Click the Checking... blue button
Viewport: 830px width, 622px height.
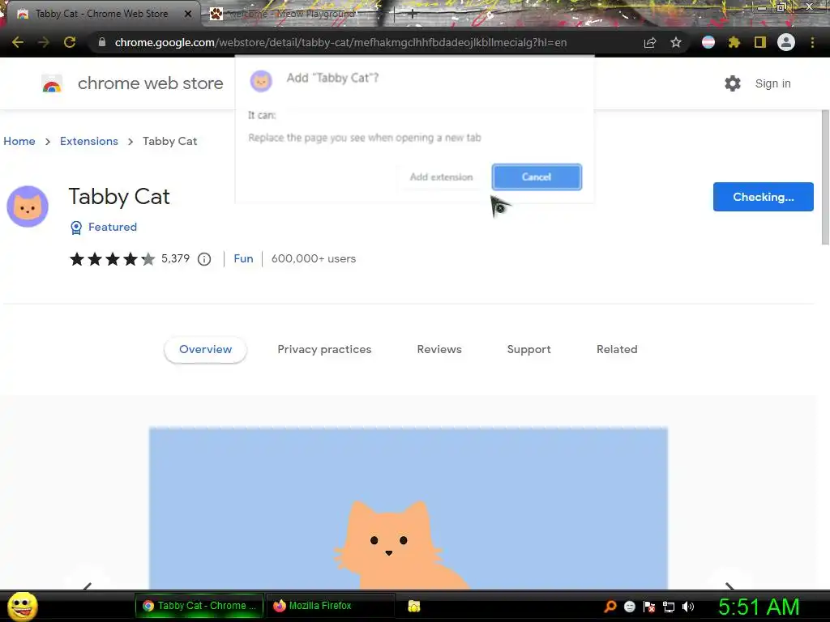click(764, 197)
